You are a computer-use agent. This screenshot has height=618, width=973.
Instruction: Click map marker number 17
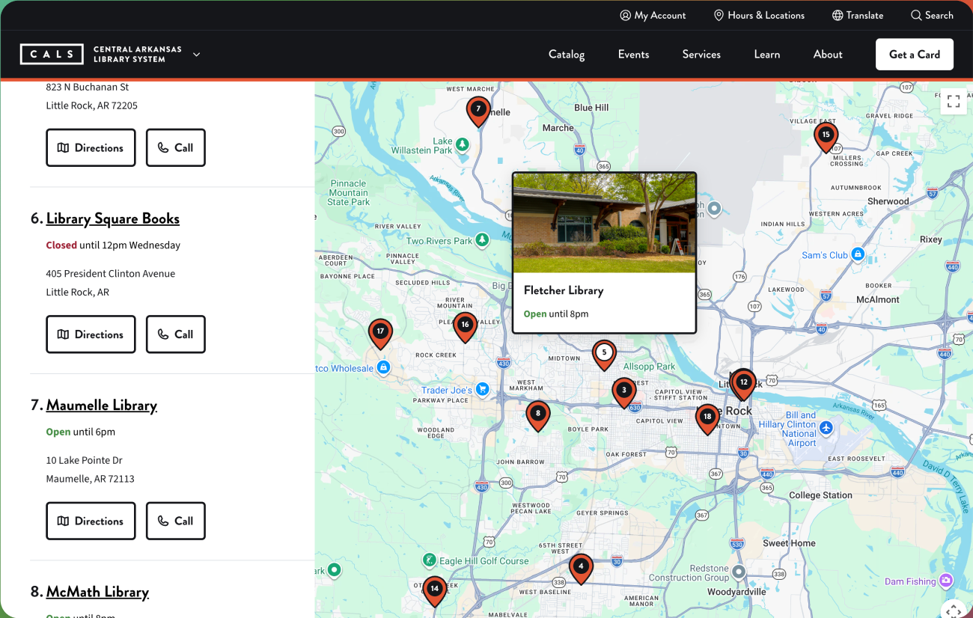pos(380,333)
